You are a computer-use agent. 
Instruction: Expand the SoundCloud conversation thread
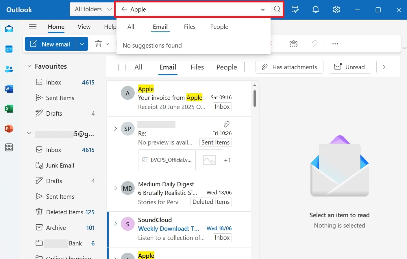pos(115,224)
